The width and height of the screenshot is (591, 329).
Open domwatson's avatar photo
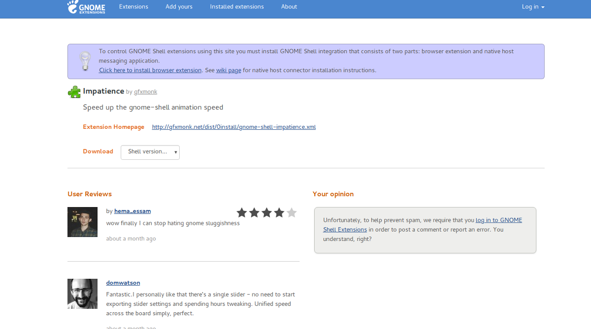[x=82, y=294]
